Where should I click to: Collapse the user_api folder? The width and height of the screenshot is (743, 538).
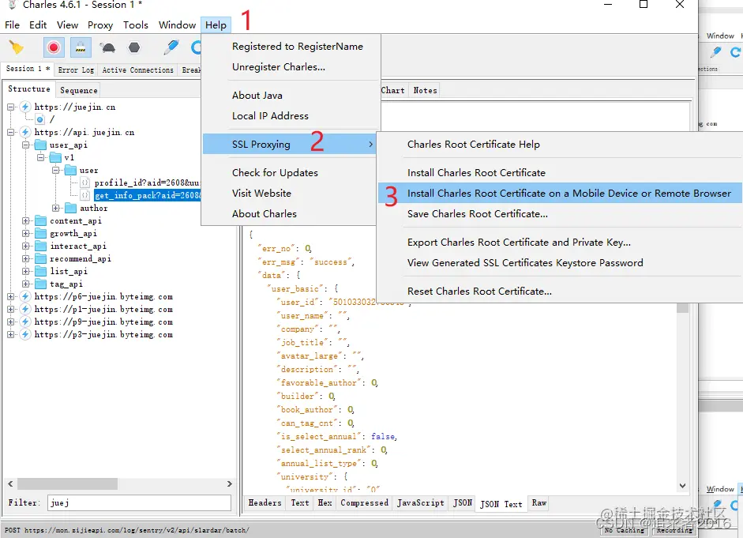[x=25, y=145]
